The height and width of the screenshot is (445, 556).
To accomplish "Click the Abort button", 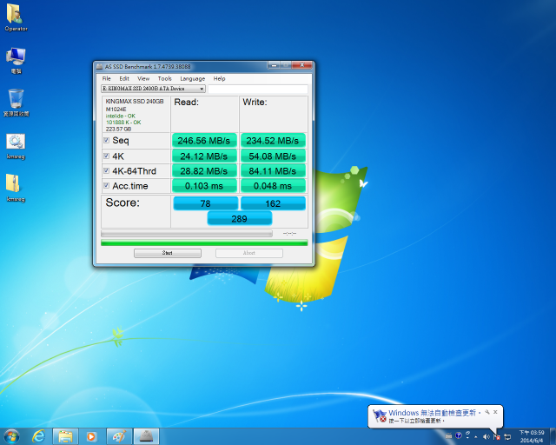I will click(x=249, y=253).
